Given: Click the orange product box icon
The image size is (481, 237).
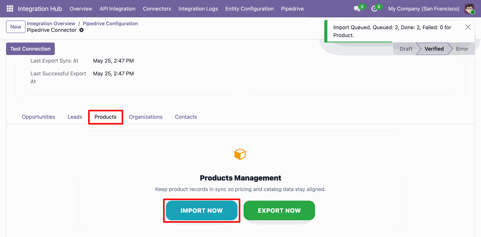Looking at the screenshot, I should (240, 154).
